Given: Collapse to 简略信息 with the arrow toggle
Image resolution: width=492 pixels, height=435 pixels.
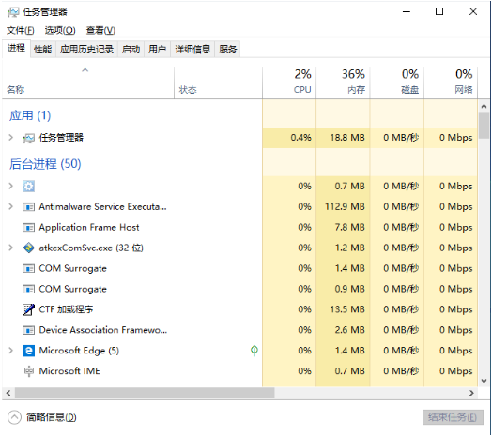Looking at the screenshot, I should [x=14, y=417].
